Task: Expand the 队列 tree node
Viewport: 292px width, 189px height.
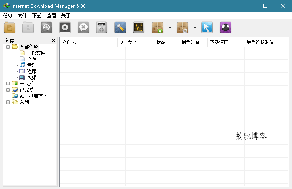Action: [8, 102]
